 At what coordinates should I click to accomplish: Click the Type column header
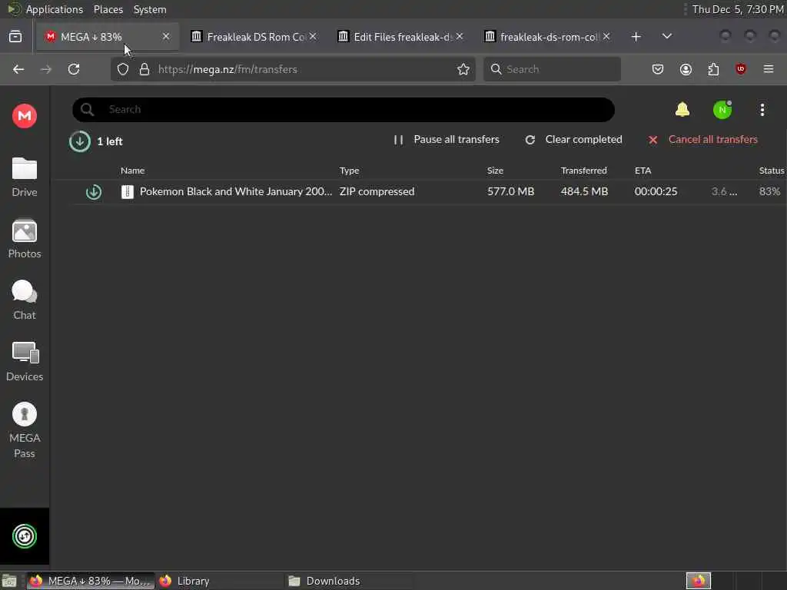tap(350, 171)
